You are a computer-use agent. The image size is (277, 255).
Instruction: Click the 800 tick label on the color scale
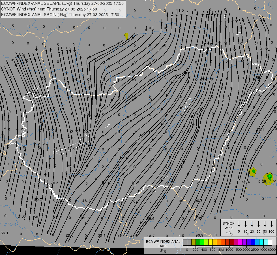coord(221,250)
